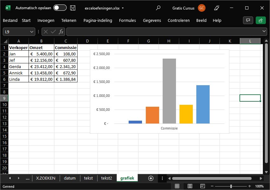This screenshot has height=190, width=270.
Task: Save the workbook with the floppy disk icon
Action: click(73, 8)
